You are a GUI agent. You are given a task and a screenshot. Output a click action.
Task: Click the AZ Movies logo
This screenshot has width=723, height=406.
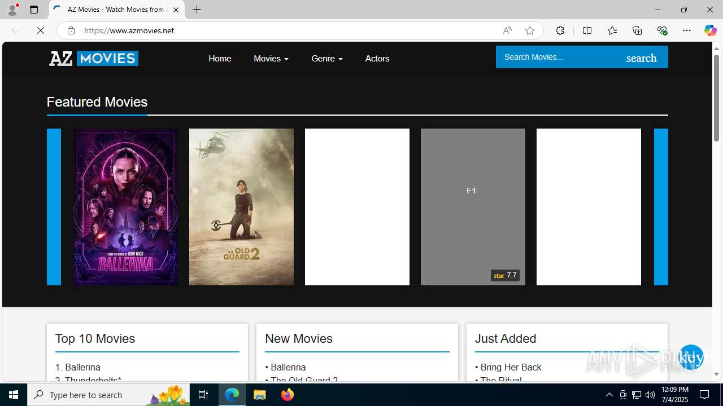94,58
